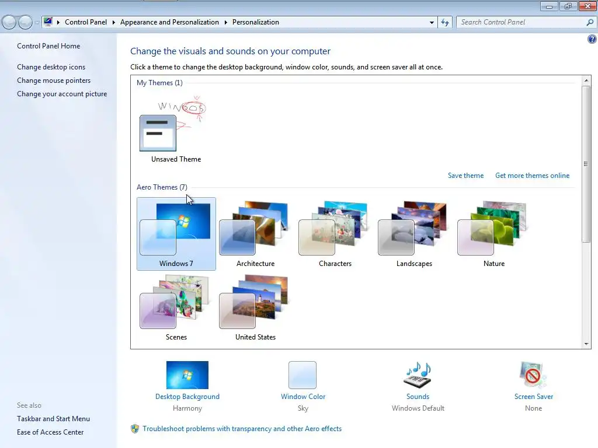
Task: Click the Back navigation button
Action: (9, 23)
